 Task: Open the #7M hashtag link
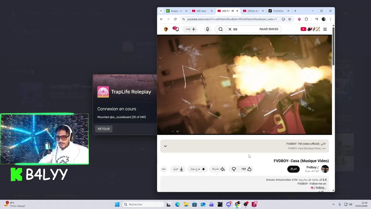click(295, 180)
